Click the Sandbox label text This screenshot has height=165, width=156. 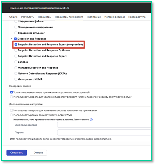(x=23, y=62)
